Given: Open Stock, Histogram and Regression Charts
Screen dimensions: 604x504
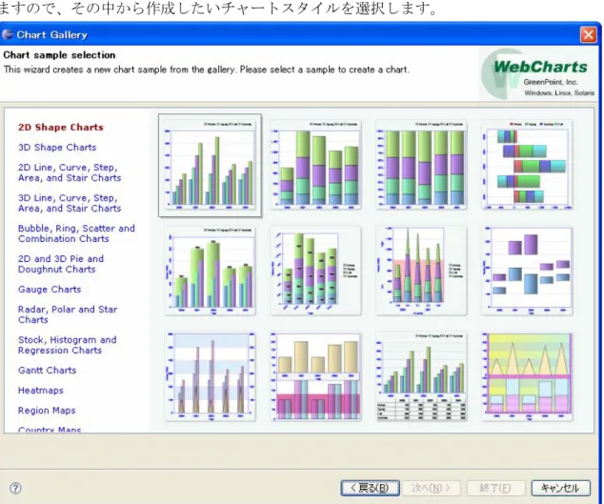Looking at the screenshot, I should click(67, 345).
